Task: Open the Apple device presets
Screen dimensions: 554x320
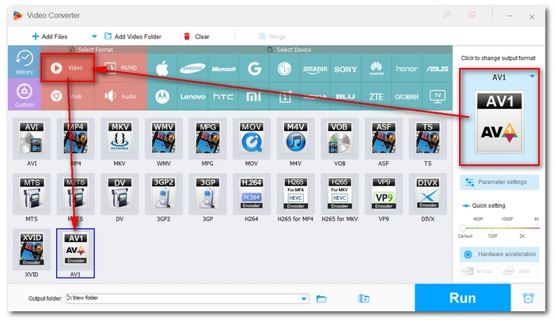Action: [x=162, y=68]
